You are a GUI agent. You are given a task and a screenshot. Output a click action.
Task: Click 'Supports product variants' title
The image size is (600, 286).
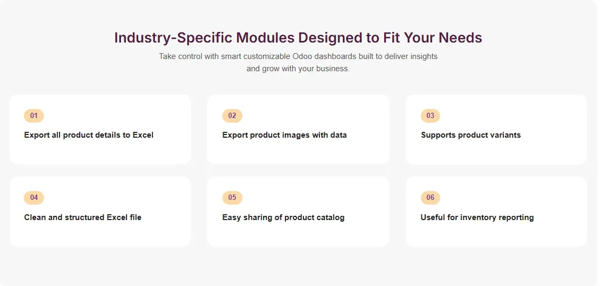[471, 135]
